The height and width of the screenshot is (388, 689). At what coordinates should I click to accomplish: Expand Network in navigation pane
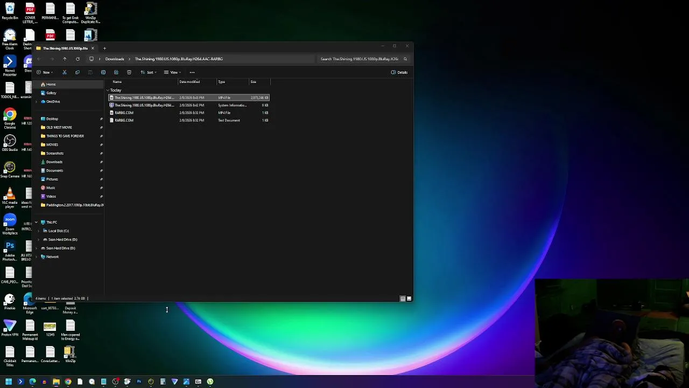click(x=36, y=257)
